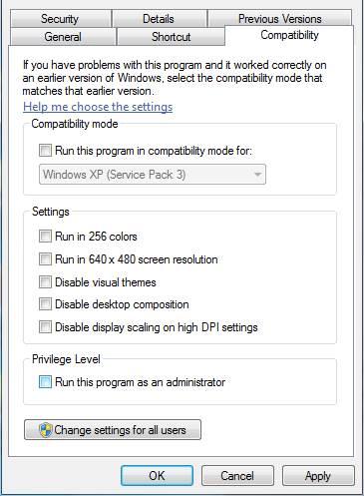Click the UAC shield icon on Change settings button
Viewport: 364px width, 496px height.
[x=46, y=430]
